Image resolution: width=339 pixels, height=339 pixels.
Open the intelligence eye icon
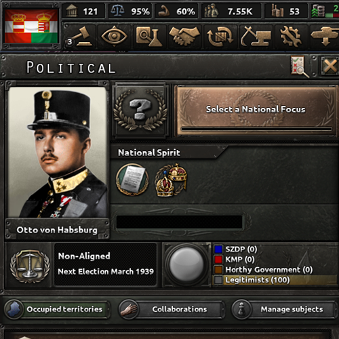114,36
